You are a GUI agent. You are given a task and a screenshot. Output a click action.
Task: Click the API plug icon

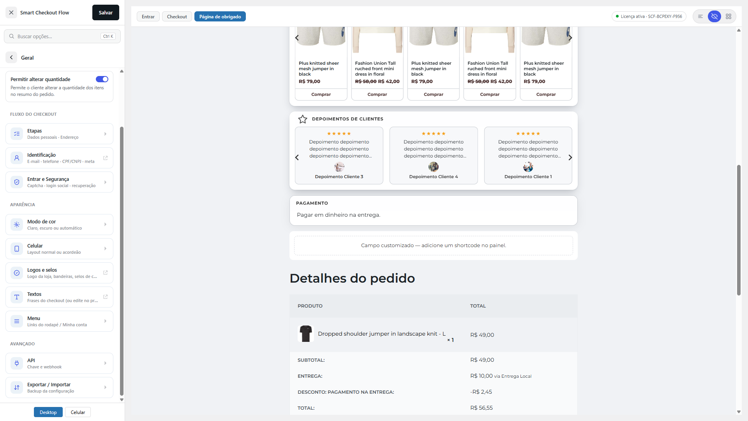click(17, 363)
